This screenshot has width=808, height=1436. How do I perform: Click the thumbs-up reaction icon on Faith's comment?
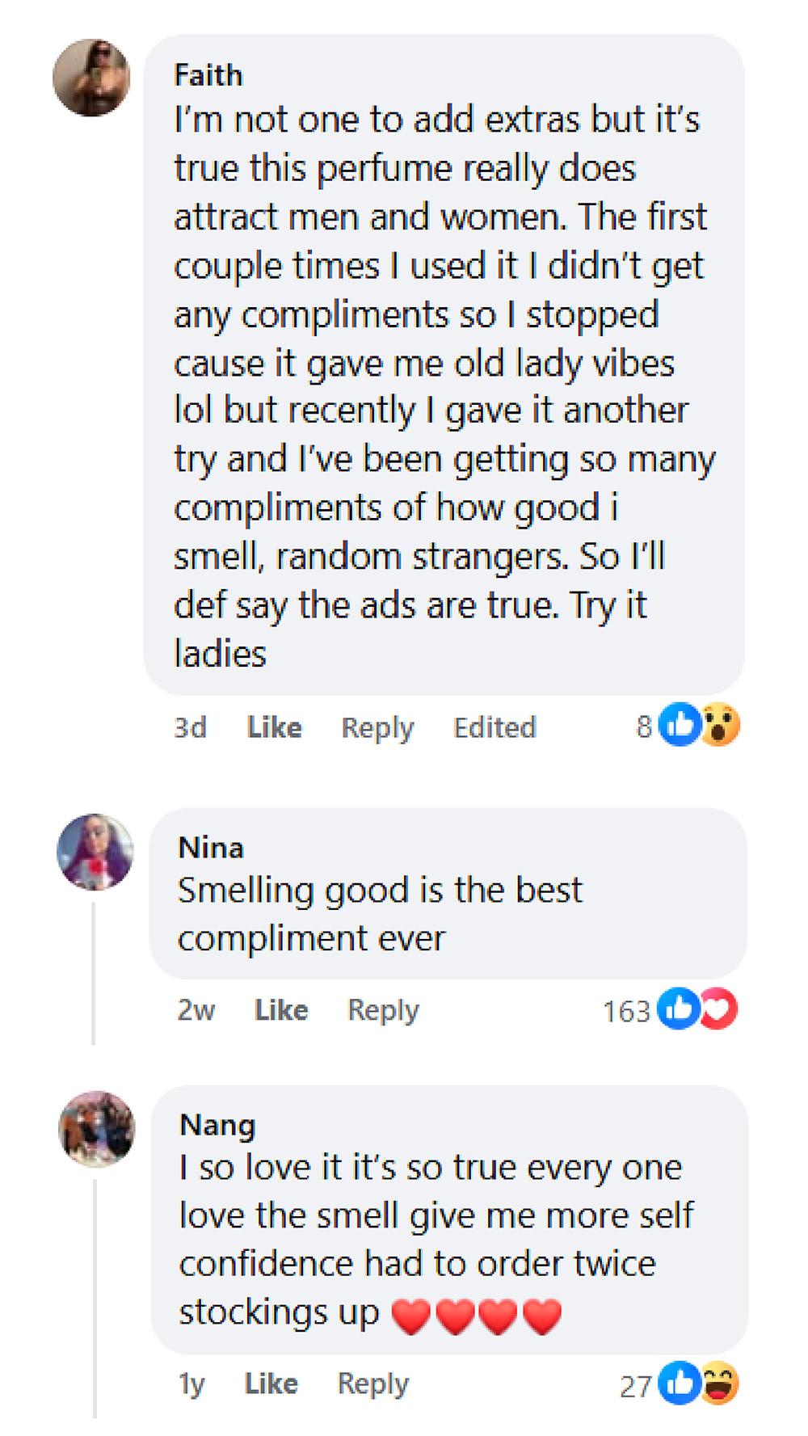679,724
